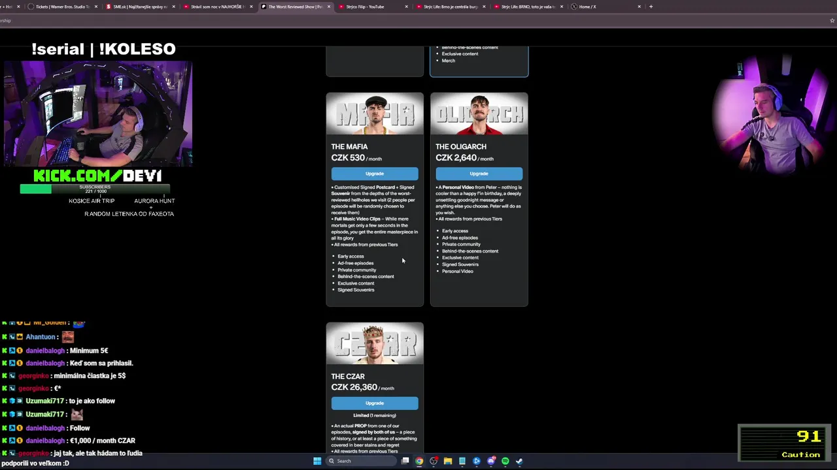This screenshot has width=837, height=470.
Task: Close The Worst Reviewed Show tab
Action: pos(328,7)
